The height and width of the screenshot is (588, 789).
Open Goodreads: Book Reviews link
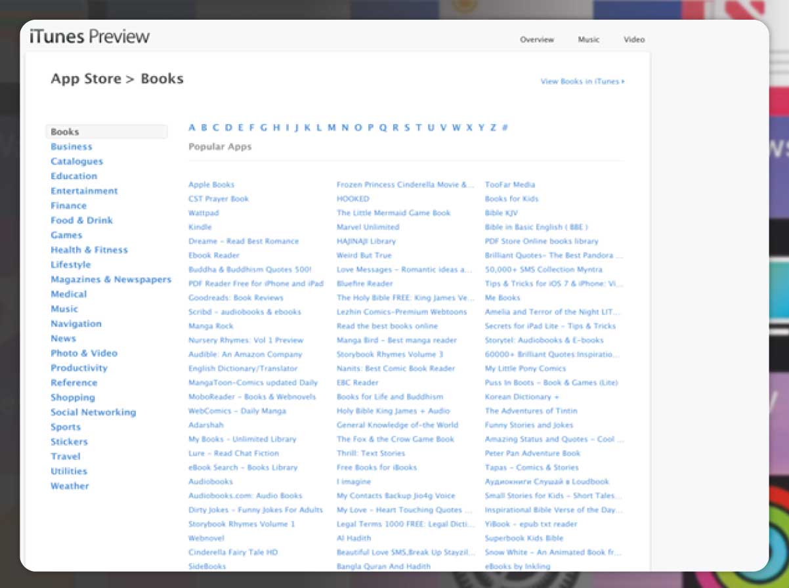pyautogui.click(x=236, y=298)
